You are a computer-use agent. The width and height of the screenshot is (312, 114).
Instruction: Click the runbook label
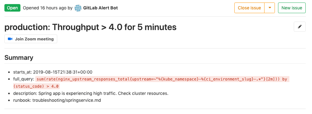coord(22,100)
